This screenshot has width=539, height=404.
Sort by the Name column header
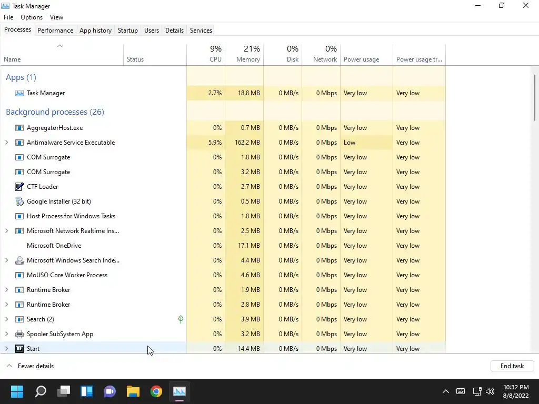(x=62, y=54)
